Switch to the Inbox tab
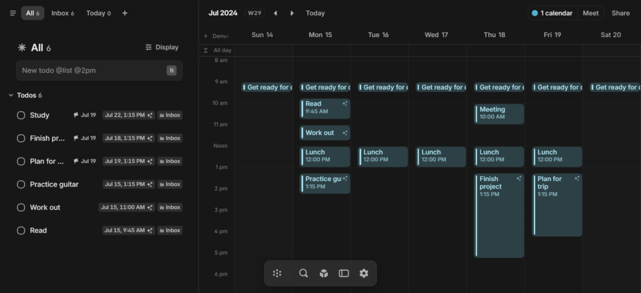 (x=62, y=13)
